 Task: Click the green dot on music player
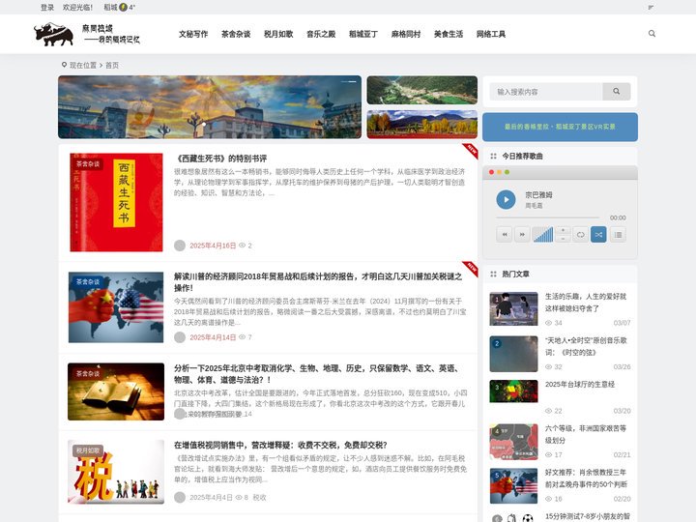(x=507, y=172)
